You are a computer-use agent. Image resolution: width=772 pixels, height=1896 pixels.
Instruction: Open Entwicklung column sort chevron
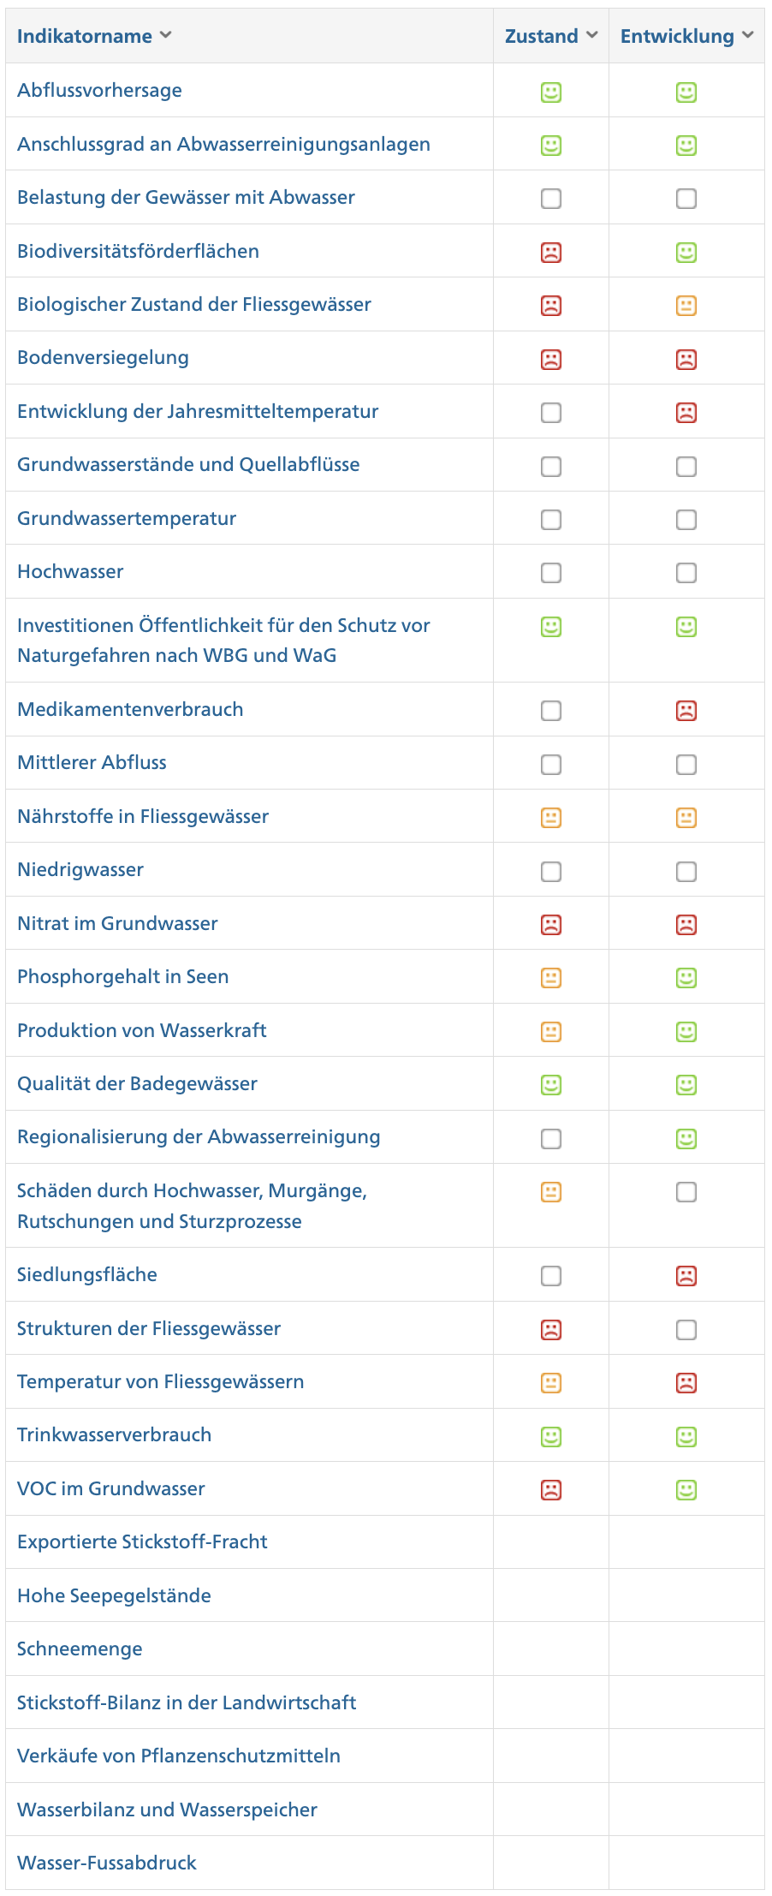748,35
